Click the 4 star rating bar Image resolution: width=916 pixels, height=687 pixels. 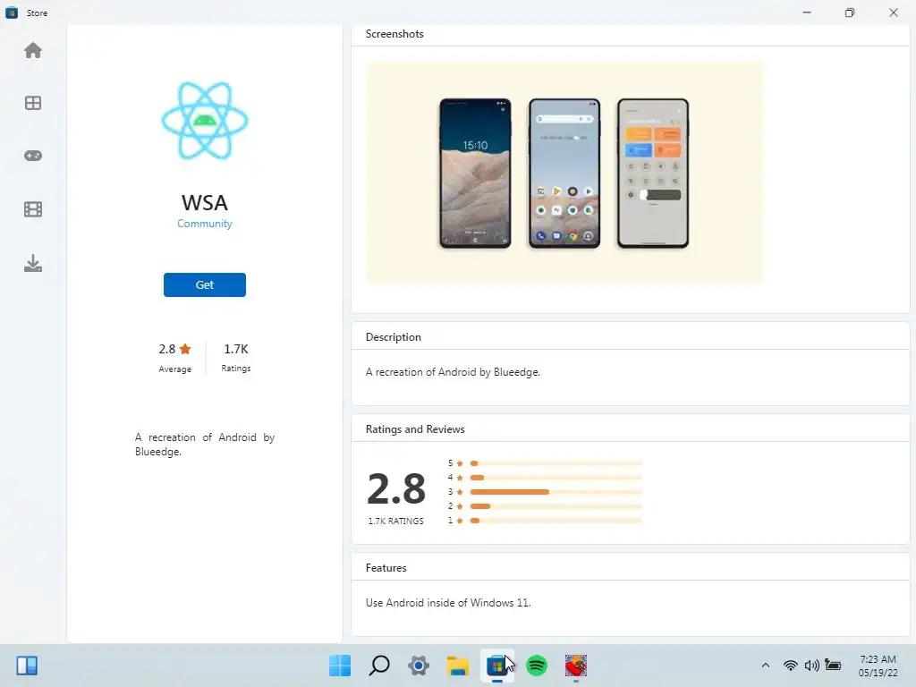click(556, 478)
